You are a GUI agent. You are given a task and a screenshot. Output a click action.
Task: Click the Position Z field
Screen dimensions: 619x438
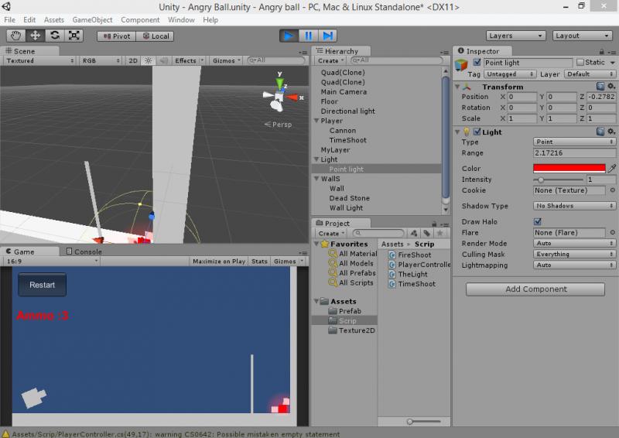click(x=601, y=97)
